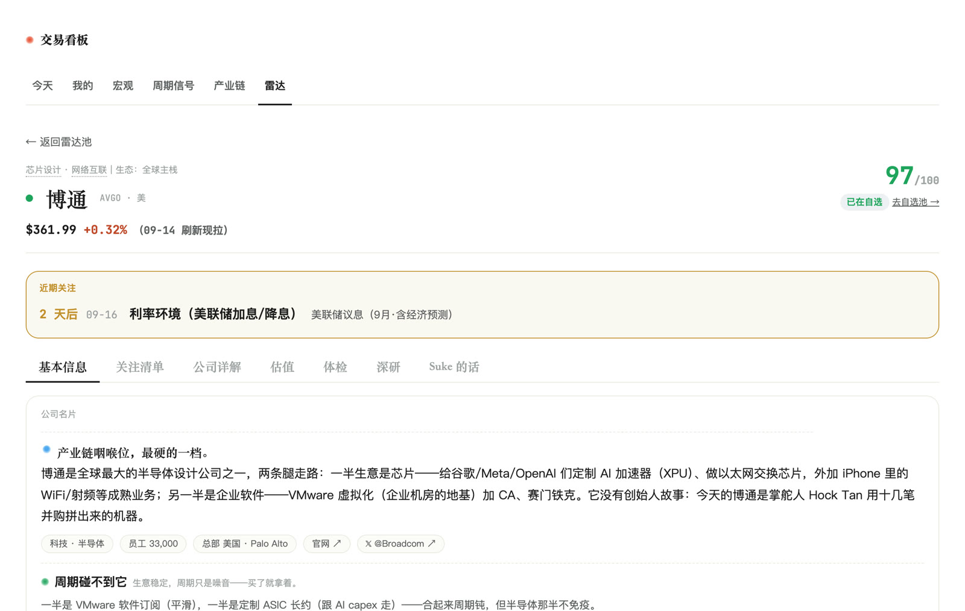Image resolution: width=965 pixels, height=611 pixels.
Task: Click the 公司名片 section label
Action: tap(59, 414)
